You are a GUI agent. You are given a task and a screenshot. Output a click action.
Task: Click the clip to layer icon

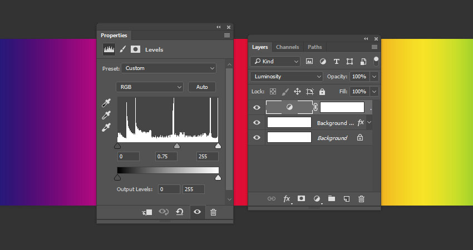pyautogui.click(x=147, y=212)
